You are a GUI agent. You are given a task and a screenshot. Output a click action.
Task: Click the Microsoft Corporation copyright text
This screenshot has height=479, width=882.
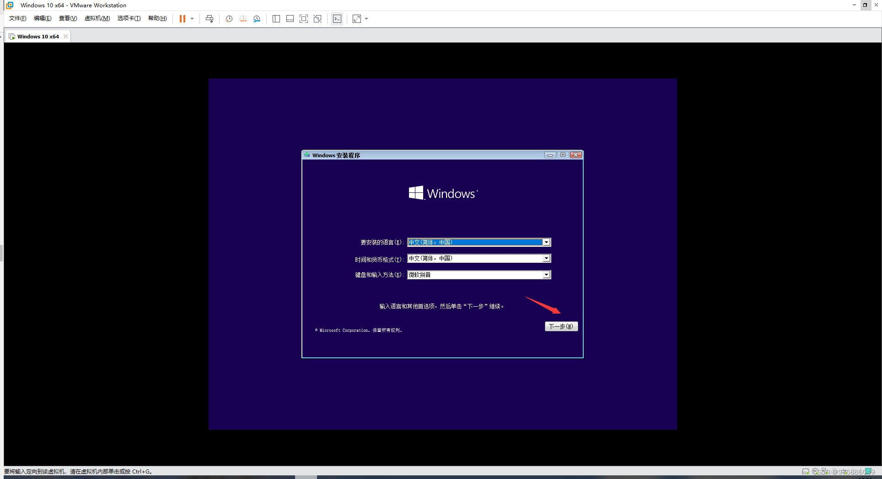click(359, 330)
